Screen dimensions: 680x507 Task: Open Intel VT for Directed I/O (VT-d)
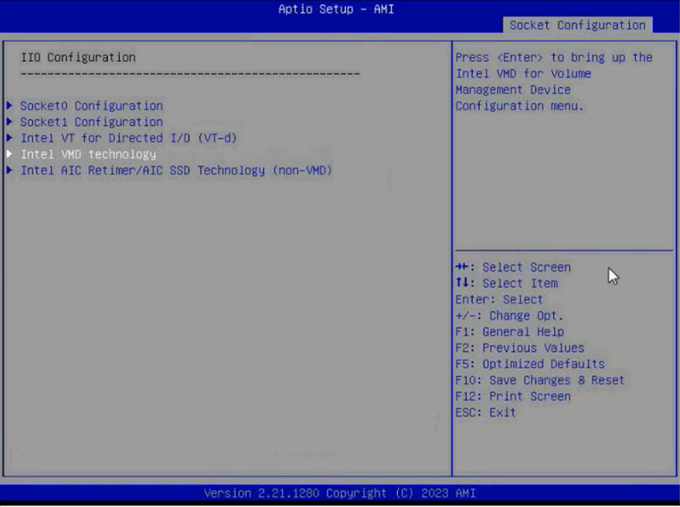point(129,138)
